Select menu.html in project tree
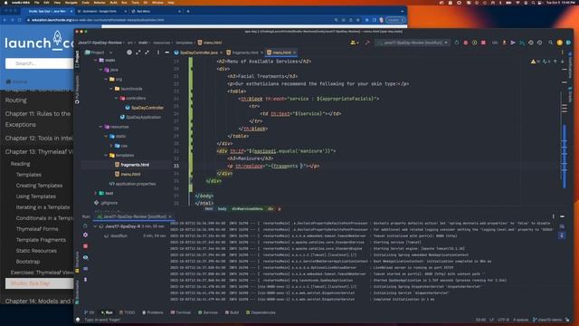Screen dimensions: 579x326 [x=128, y=174]
